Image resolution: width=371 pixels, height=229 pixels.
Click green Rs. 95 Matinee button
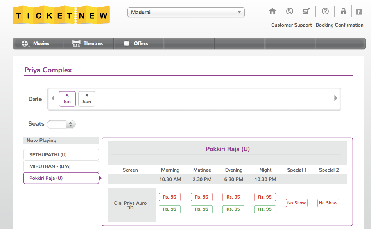coord(202,209)
